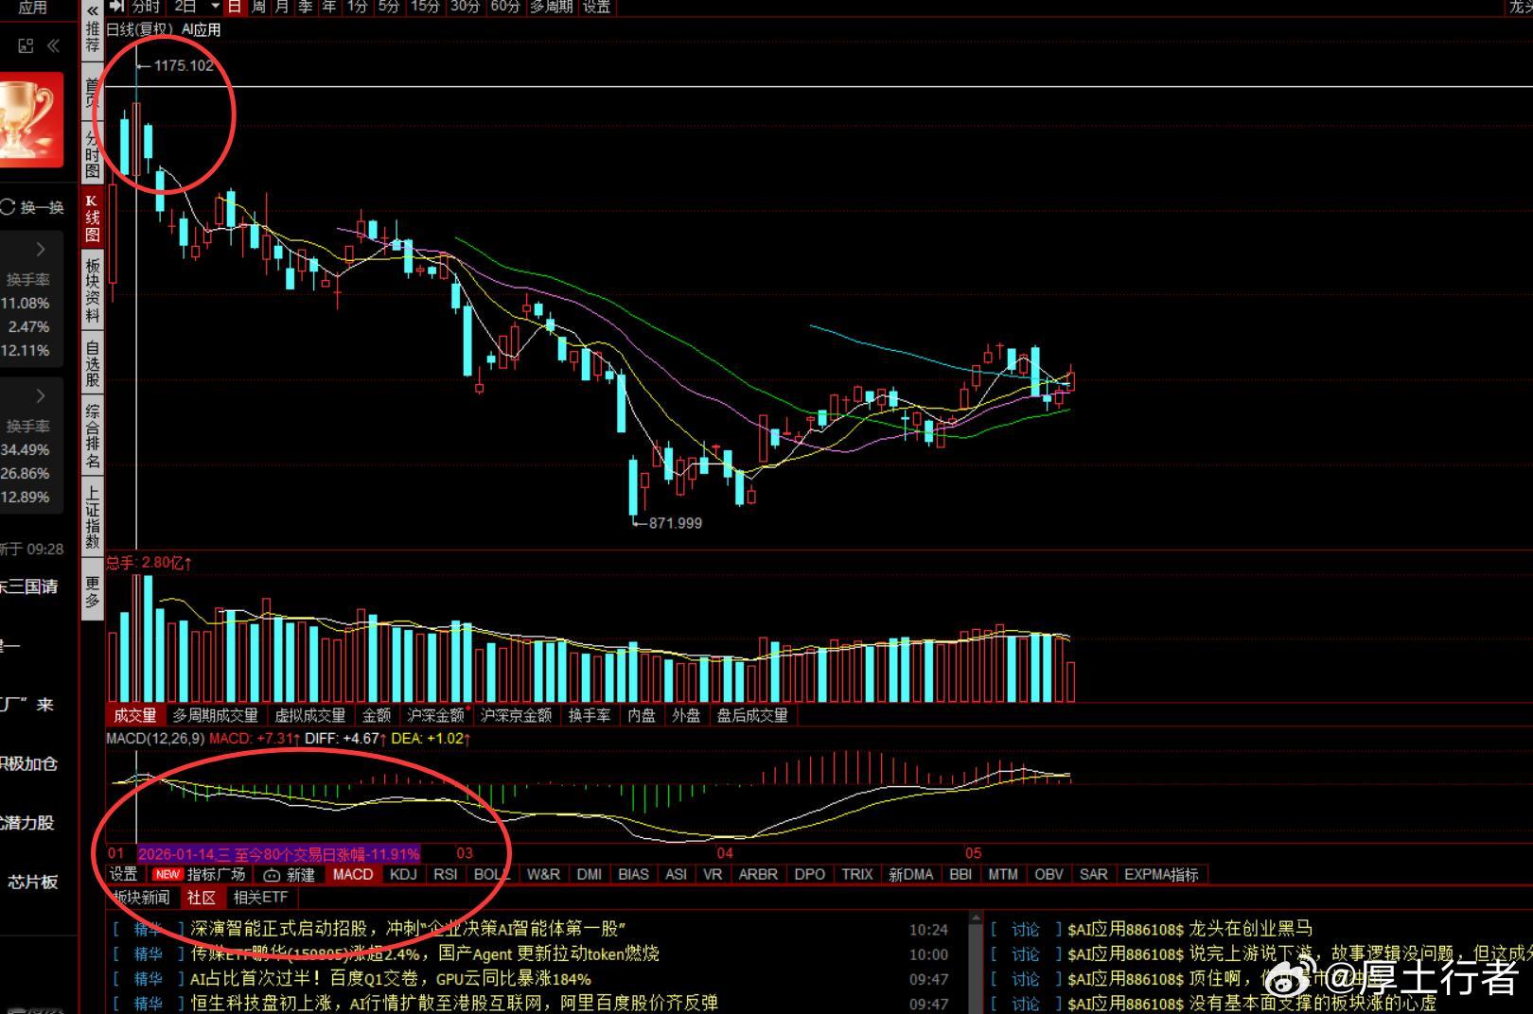Select the 盘后成交量 tab

click(x=752, y=715)
